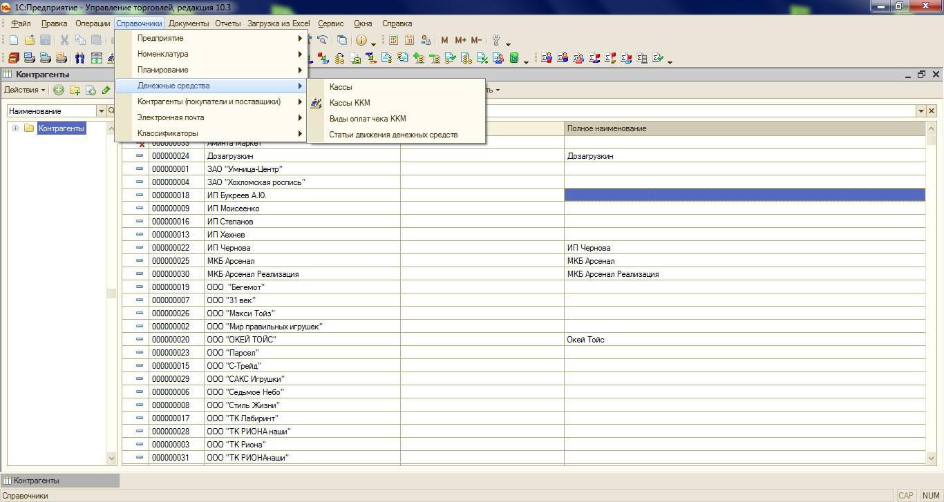Click the M+ memory add button
This screenshot has width=944, height=502.
pos(460,40)
